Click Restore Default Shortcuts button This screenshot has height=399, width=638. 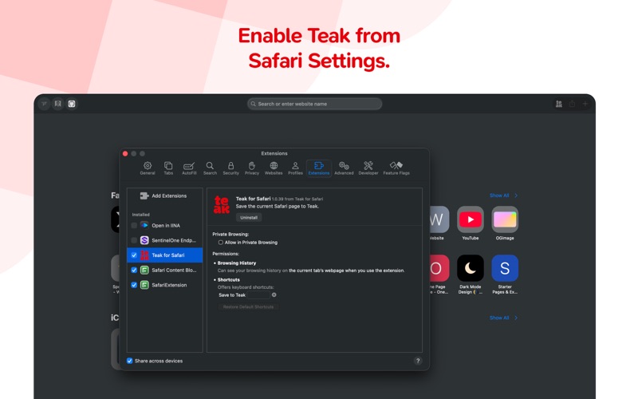pyautogui.click(x=248, y=306)
